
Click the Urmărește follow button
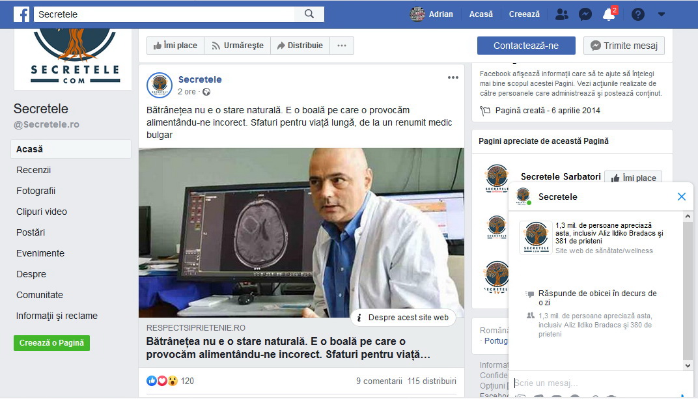[x=238, y=46]
